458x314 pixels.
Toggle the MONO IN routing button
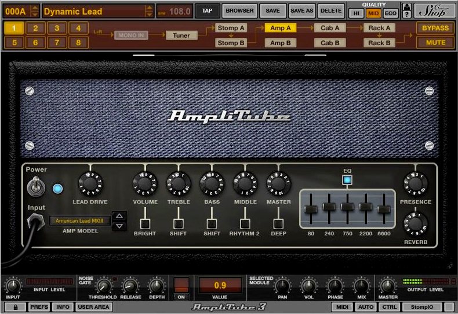[131, 35]
